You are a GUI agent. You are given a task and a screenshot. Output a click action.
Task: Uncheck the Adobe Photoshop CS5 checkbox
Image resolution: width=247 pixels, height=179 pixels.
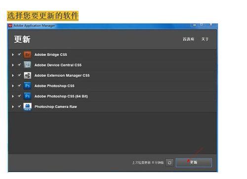click(19, 85)
